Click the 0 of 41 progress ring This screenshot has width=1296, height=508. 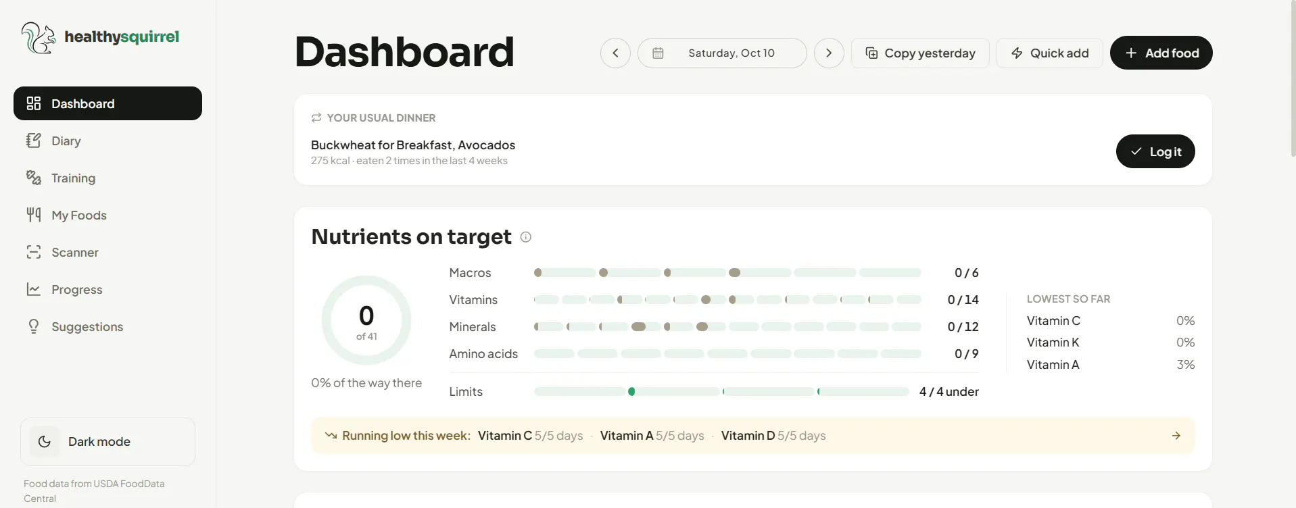pos(366,320)
